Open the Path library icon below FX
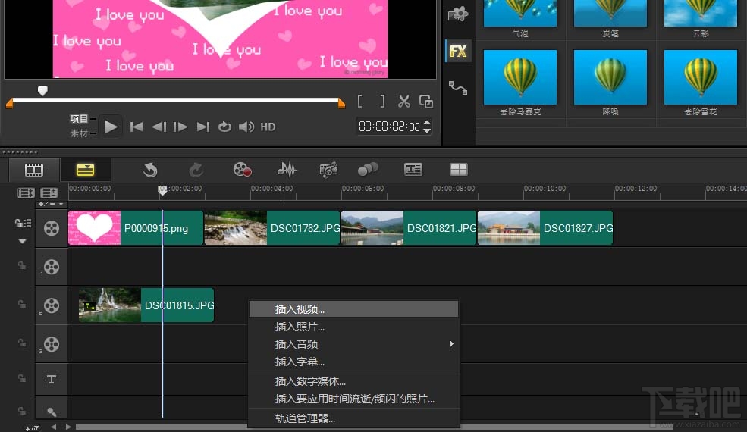 [458, 87]
